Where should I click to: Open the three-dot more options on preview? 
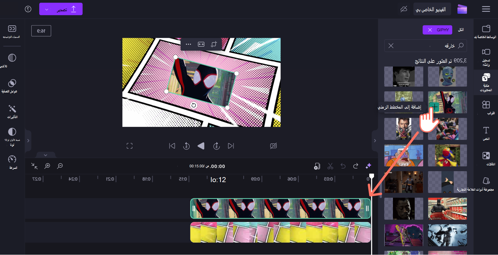click(x=188, y=44)
